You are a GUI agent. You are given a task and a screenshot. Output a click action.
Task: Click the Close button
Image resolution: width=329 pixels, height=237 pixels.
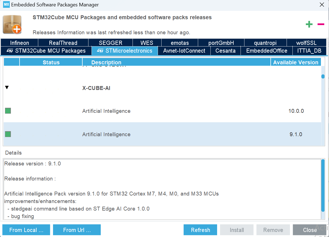click(310, 230)
